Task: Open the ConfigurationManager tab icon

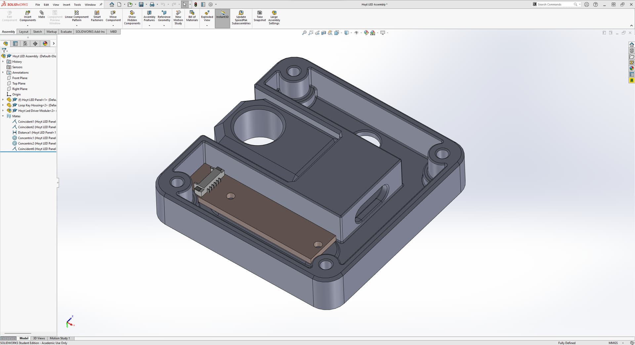Action: click(x=25, y=44)
